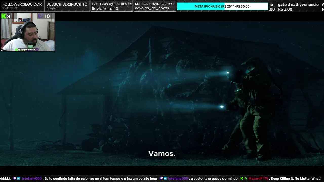Click 'q susto, tava quase dormindo' chat message
324x182 pixels.
tap(214, 179)
